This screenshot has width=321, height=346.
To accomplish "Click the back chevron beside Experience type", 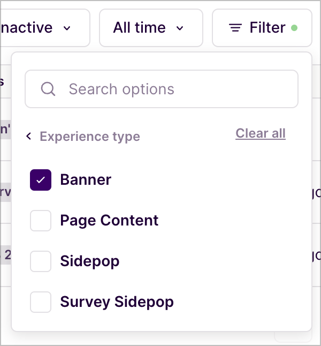I will pyautogui.click(x=29, y=136).
